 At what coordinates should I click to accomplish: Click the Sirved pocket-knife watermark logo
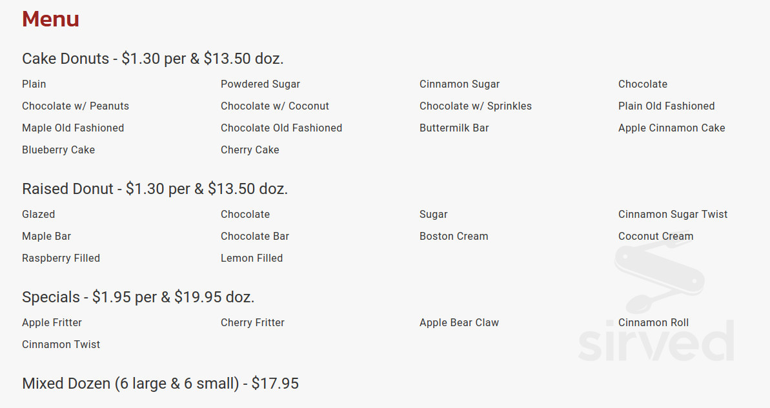660,278
